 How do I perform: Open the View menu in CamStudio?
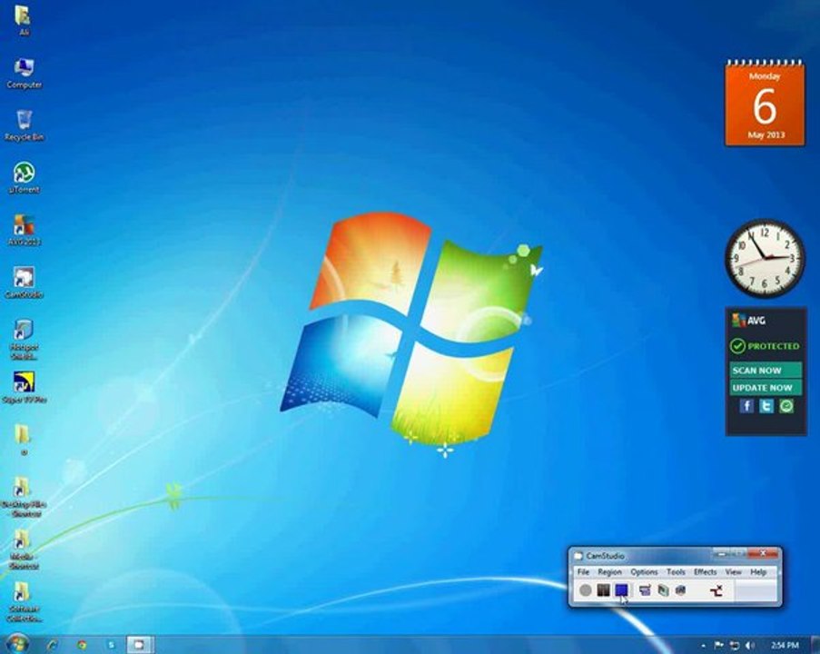pos(734,572)
